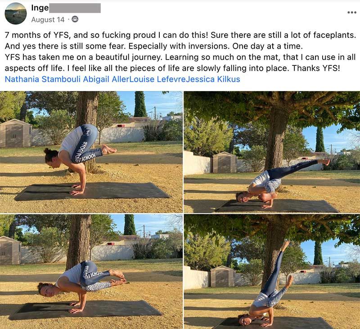Click the #YOGIFLIGHTSCHOOL leggings in first photo
The width and height of the screenshot is (360, 329).
coord(85,144)
